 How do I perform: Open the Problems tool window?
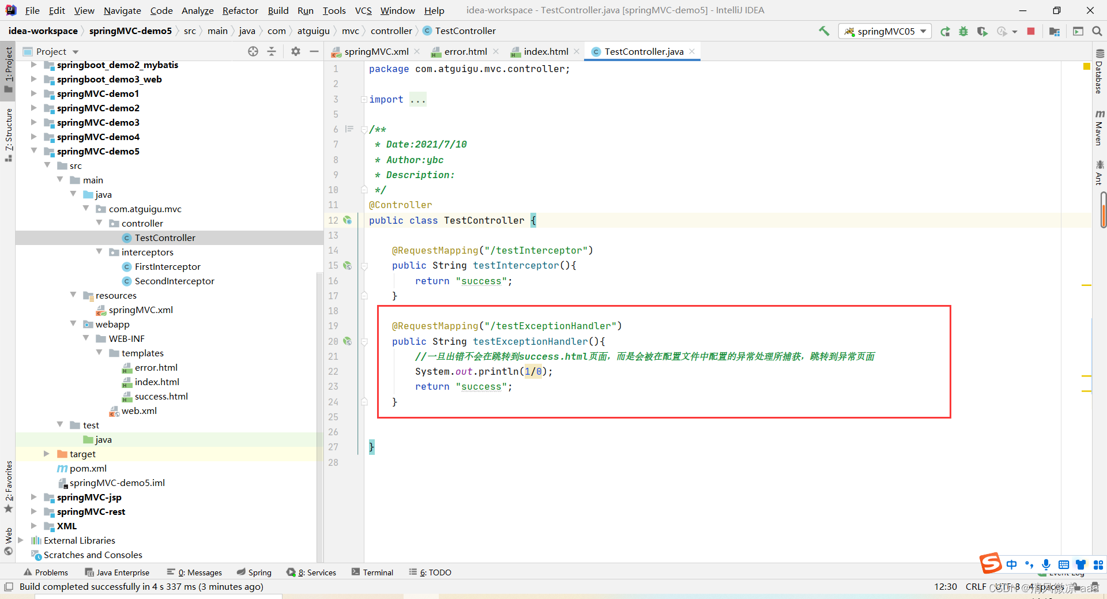[x=46, y=572]
